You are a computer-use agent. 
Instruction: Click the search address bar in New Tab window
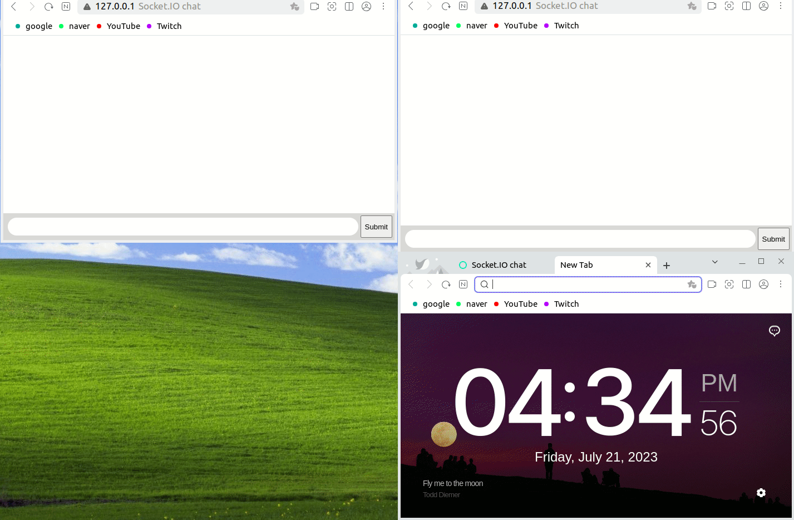[x=588, y=284]
